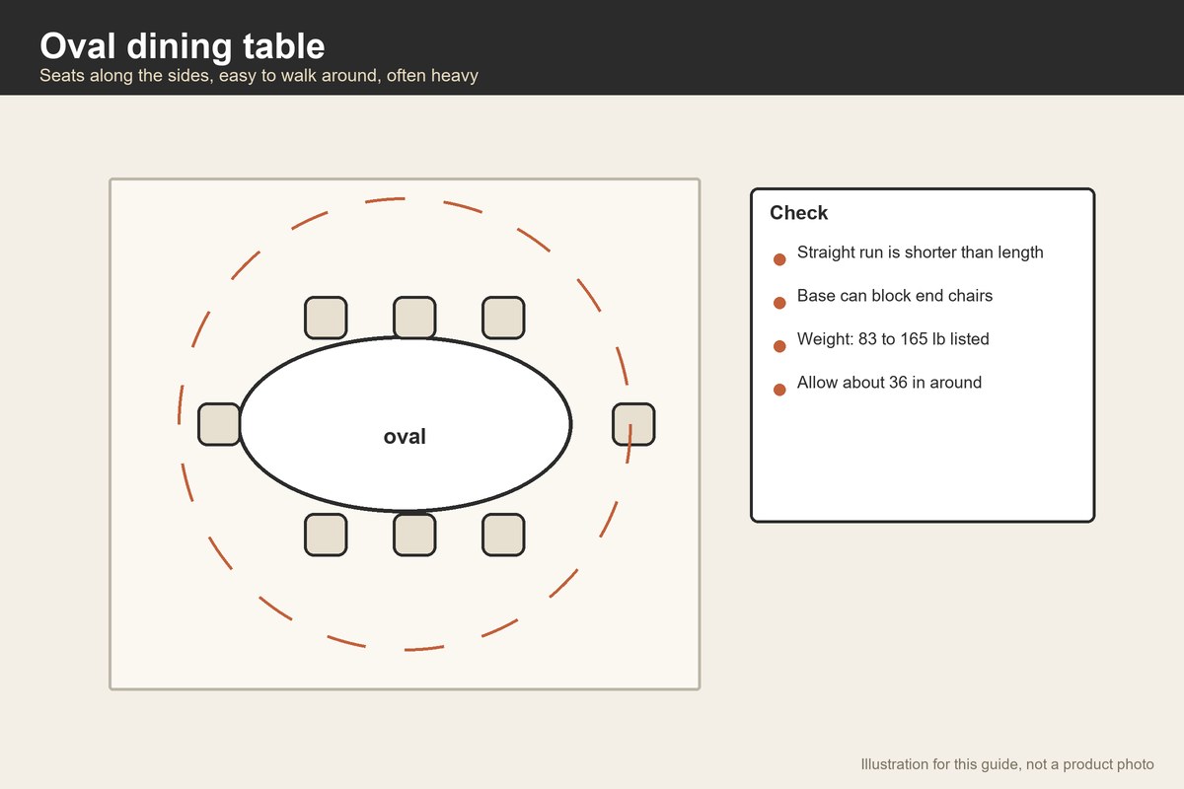1184x789 pixels.
Task: Click the chair at the right end of the table
Action: pos(633,424)
